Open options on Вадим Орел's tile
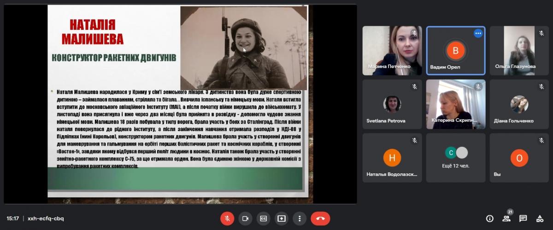553x230 pixels. click(478, 34)
